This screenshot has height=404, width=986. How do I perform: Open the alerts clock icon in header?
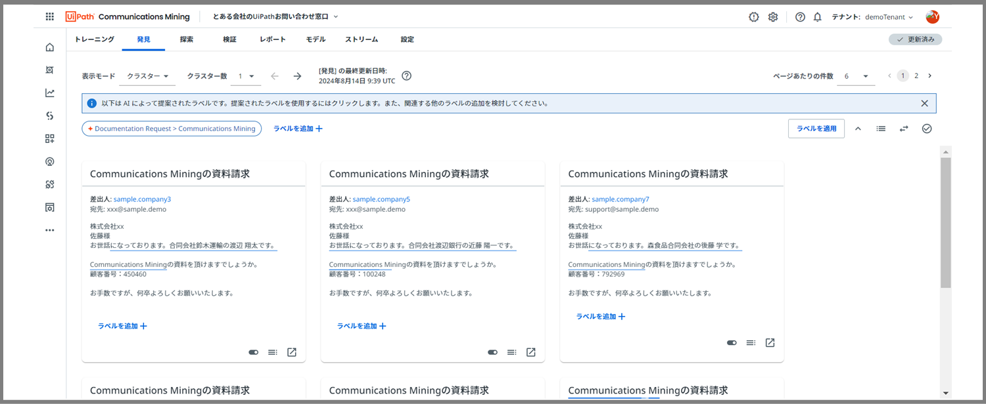pos(754,17)
